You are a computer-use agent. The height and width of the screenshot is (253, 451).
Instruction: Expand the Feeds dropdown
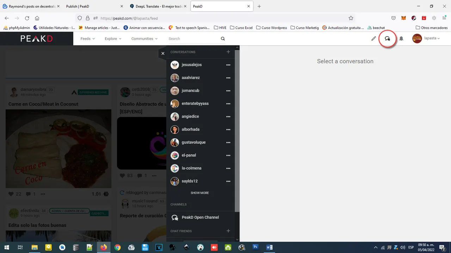(87, 39)
